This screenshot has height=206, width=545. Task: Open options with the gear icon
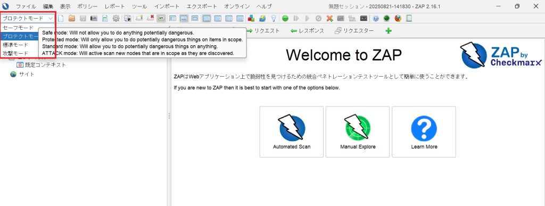tap(116, 19)
